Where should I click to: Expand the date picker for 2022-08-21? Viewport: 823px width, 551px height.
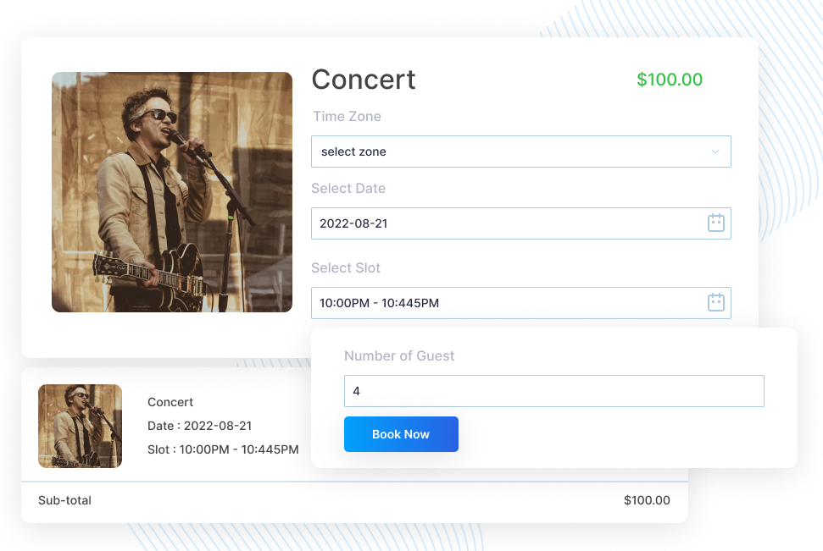521,223
